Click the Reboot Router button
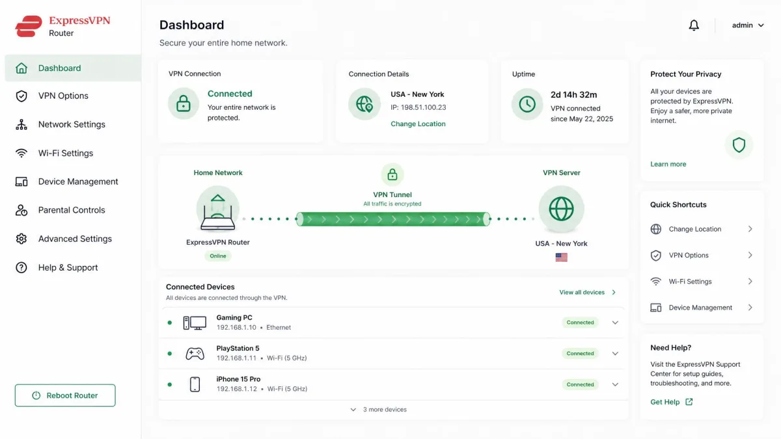Viewport: 781px width, 439px height. pos(65,395)
